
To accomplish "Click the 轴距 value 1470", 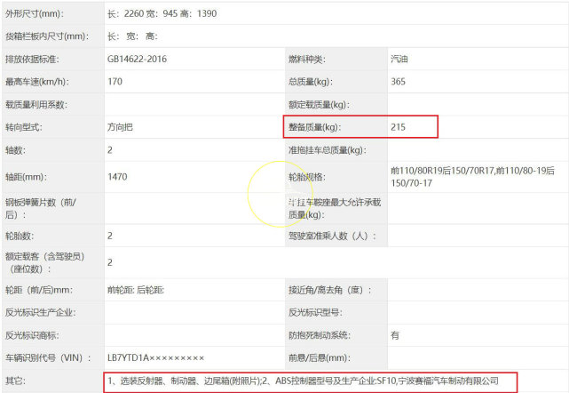I will [117, 176].
